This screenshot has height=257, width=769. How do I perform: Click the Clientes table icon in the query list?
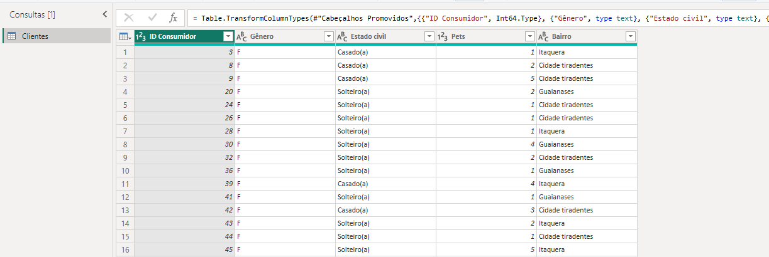click(x=11, y=36)
